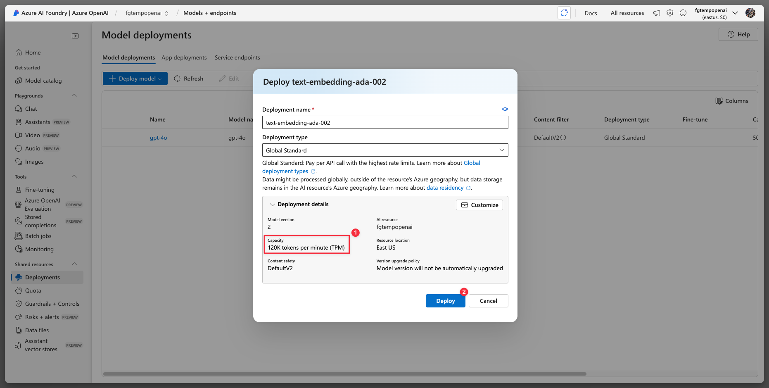Click the 'Global Standard' cell in gpt-4o row
The width and height of the screenshot is (769, 388).
click(x=624, y=138)
